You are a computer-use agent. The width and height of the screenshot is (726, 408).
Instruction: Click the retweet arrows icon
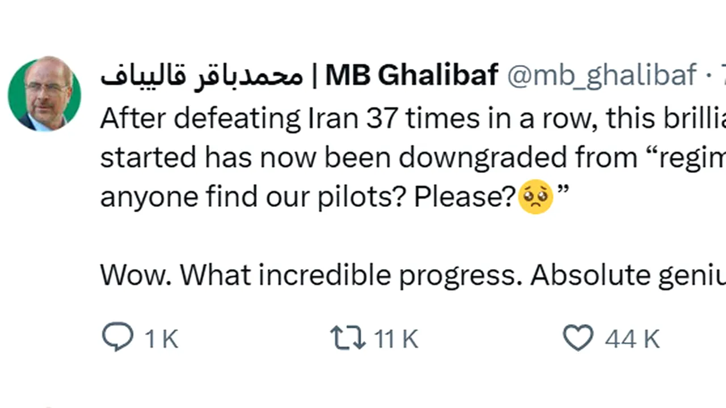coord(347,338)
